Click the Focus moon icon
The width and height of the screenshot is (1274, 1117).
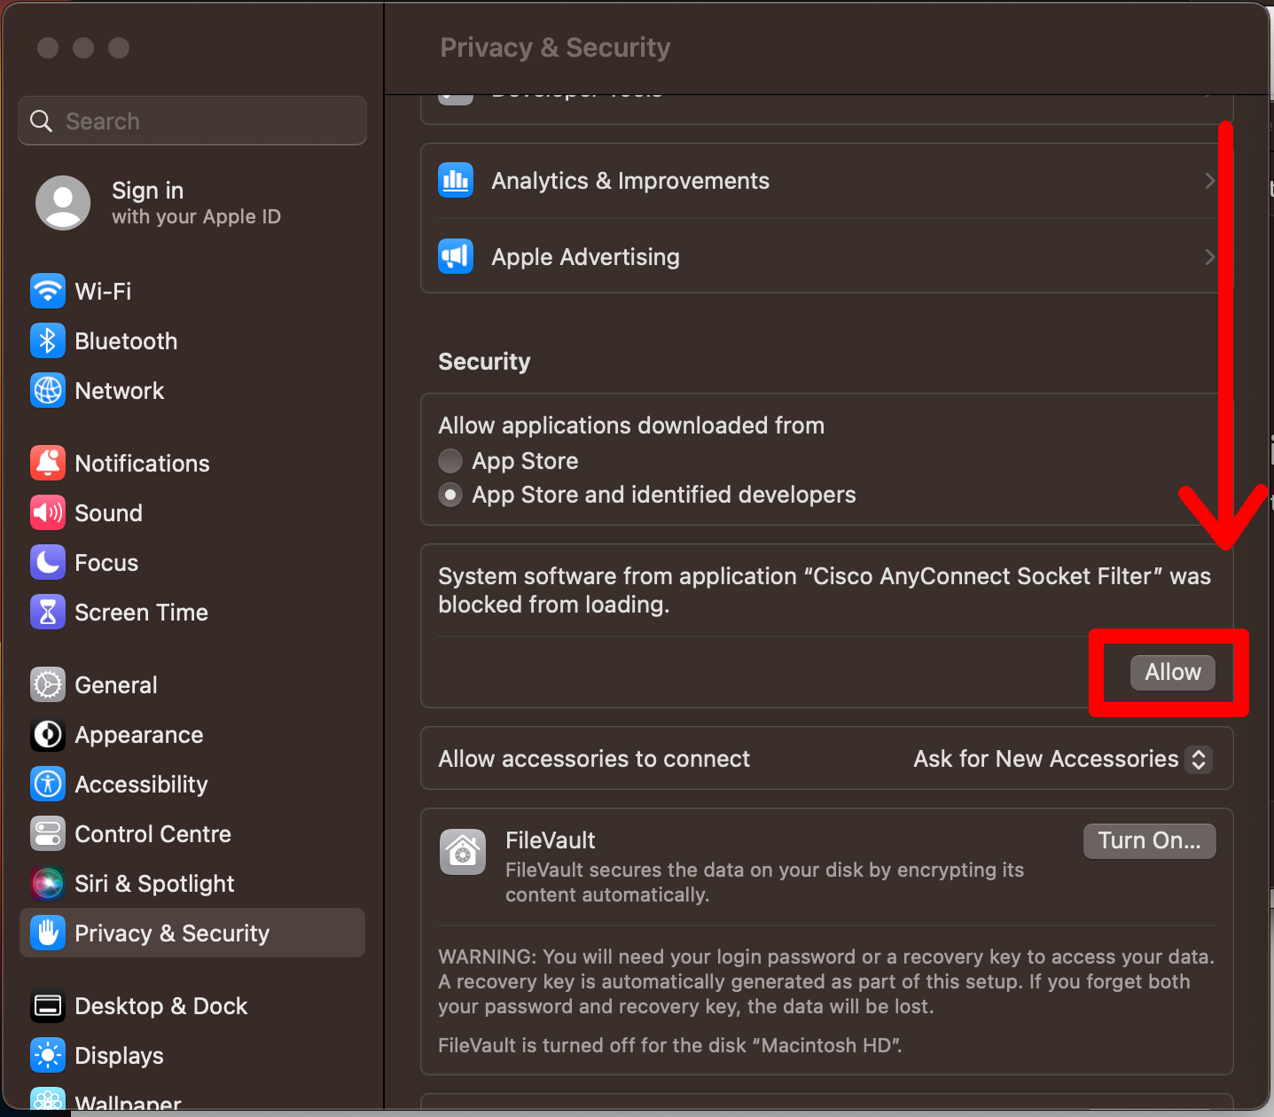(x=47, y=562)
